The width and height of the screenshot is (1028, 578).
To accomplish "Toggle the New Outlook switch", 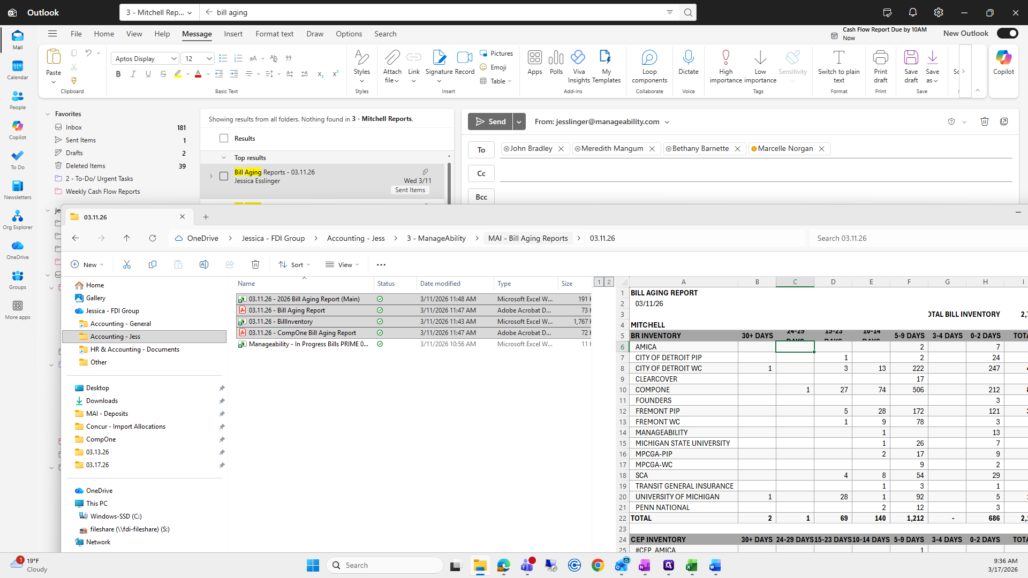I will [x=1007, y=33].
